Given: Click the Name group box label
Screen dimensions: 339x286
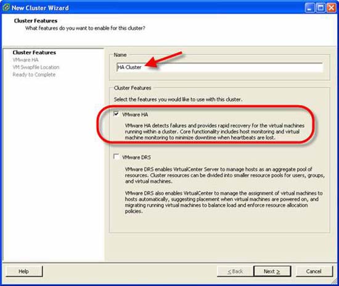Looking at the screenshot, I should 120,55.
